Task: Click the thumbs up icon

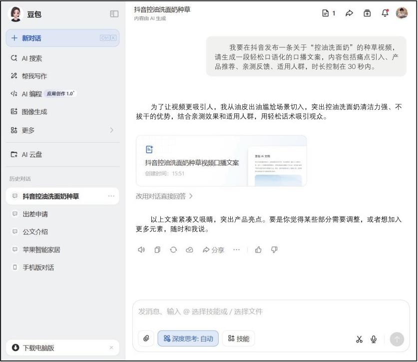Action: click(x=258, y=250)
